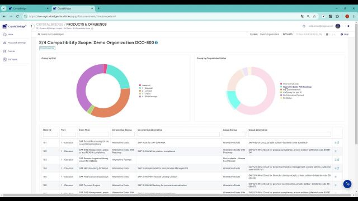Screen dimensions: 358x201
Task: Select the cyan segment of On-premise Status donut
Action: point(233,99)
